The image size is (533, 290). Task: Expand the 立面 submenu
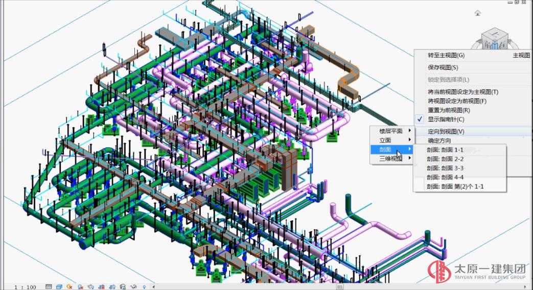pyautogui.click(x=391, y=140)
